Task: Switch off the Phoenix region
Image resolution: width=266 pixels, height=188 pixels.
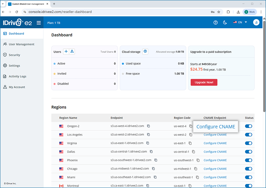Action: point(248,160)
